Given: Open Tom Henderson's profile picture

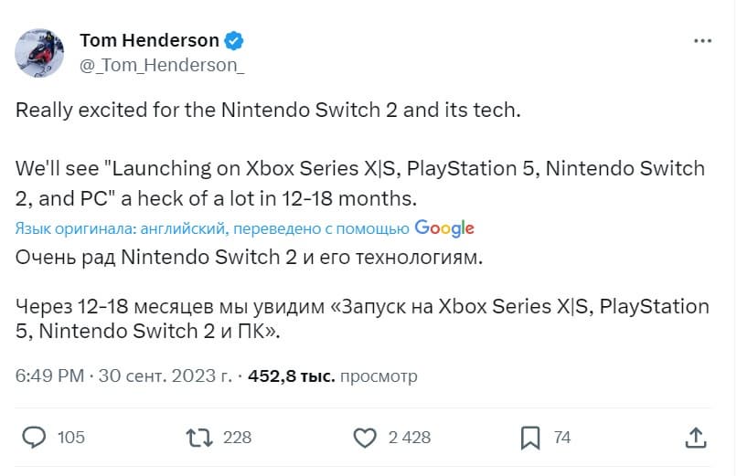Looking at the screenshot, I should point(39,52).
